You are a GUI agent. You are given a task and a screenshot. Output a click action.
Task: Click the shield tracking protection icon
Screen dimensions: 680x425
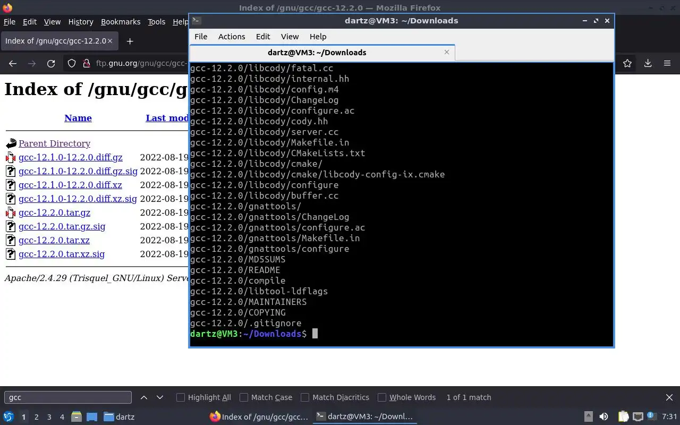(72, 63)
